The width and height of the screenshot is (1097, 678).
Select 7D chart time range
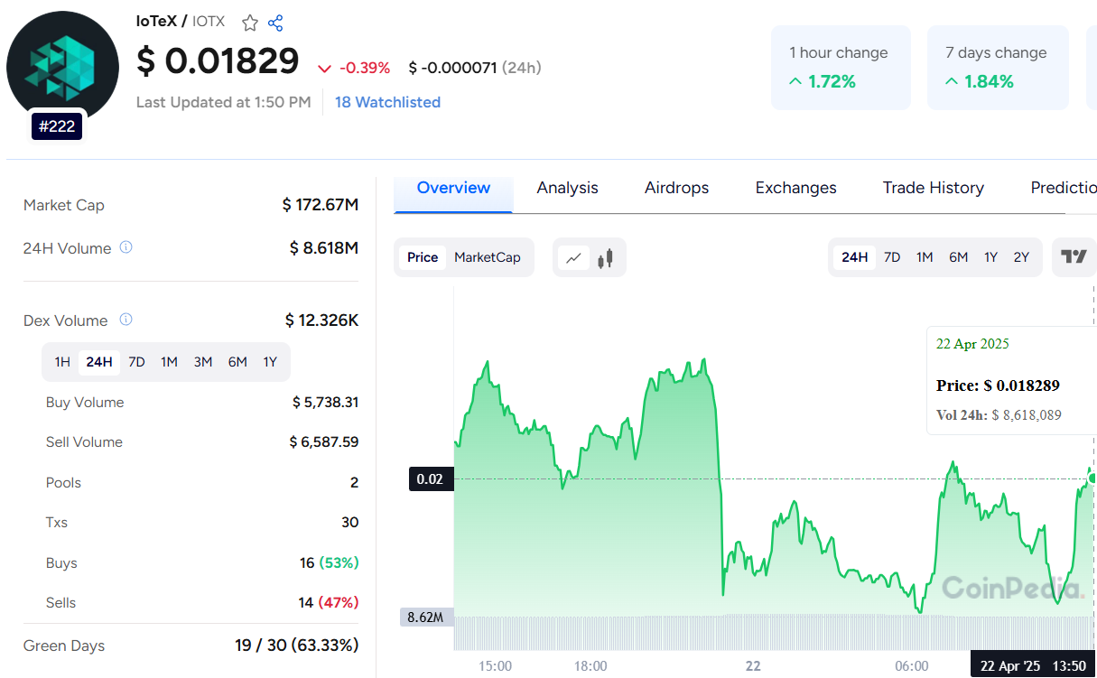(892, 257)
